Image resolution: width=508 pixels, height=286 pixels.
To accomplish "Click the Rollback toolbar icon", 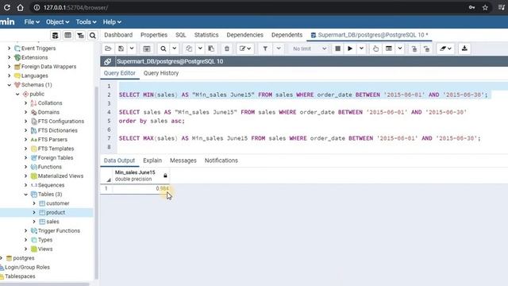I will (427, 48).
